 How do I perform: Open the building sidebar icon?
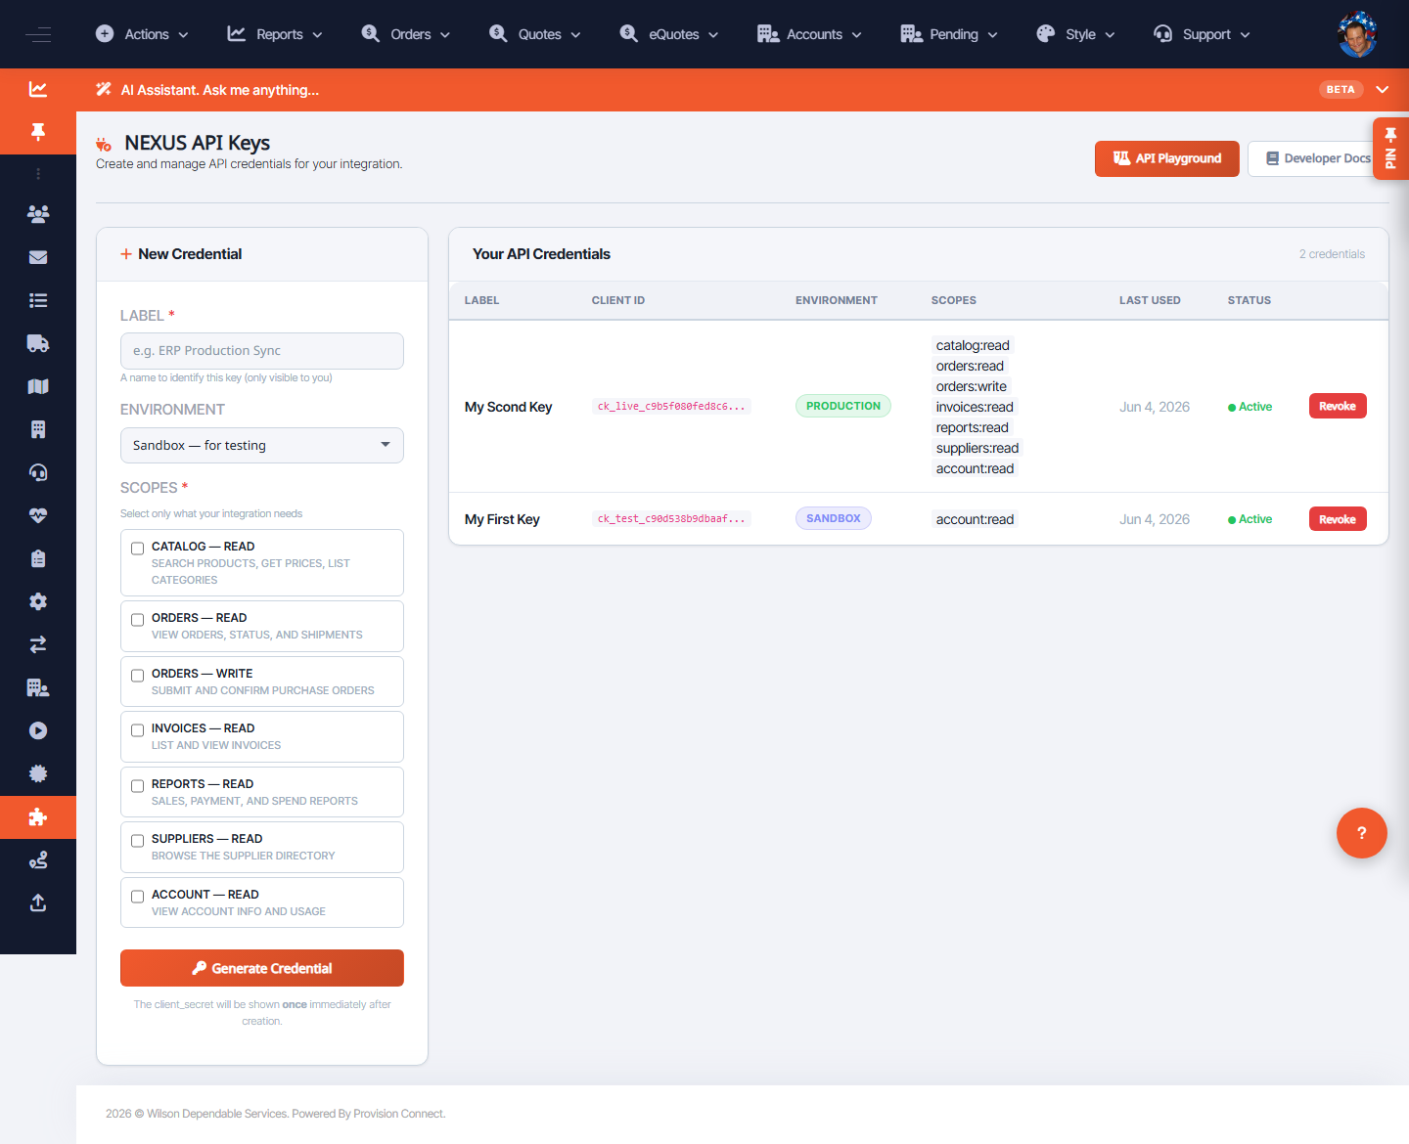pos(38,429)
